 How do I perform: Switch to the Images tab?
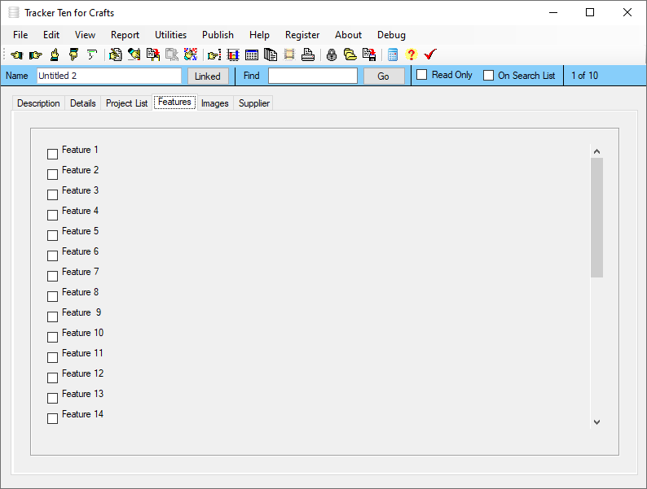(214, 103)
